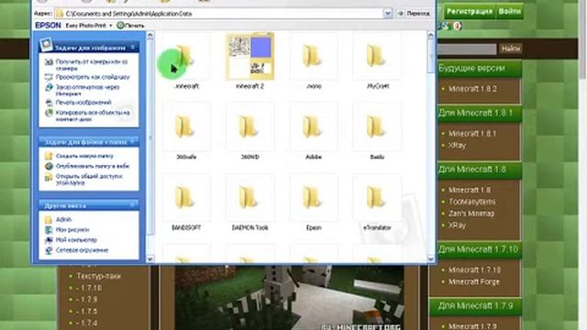Click side panel scroll up arrow
Viewport: 587px width, 330px height.
(x=150, y=35)
